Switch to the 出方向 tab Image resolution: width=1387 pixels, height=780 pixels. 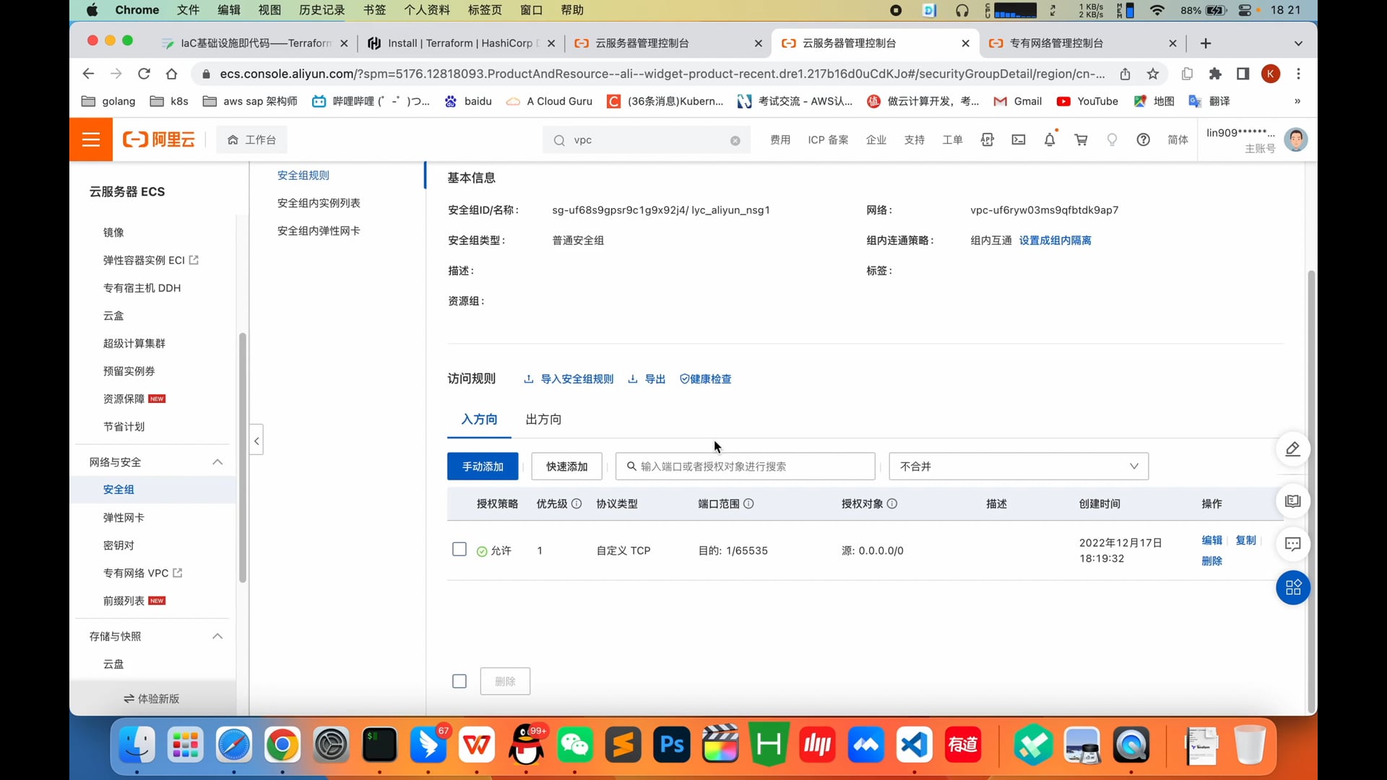click(x=543, y=420)
